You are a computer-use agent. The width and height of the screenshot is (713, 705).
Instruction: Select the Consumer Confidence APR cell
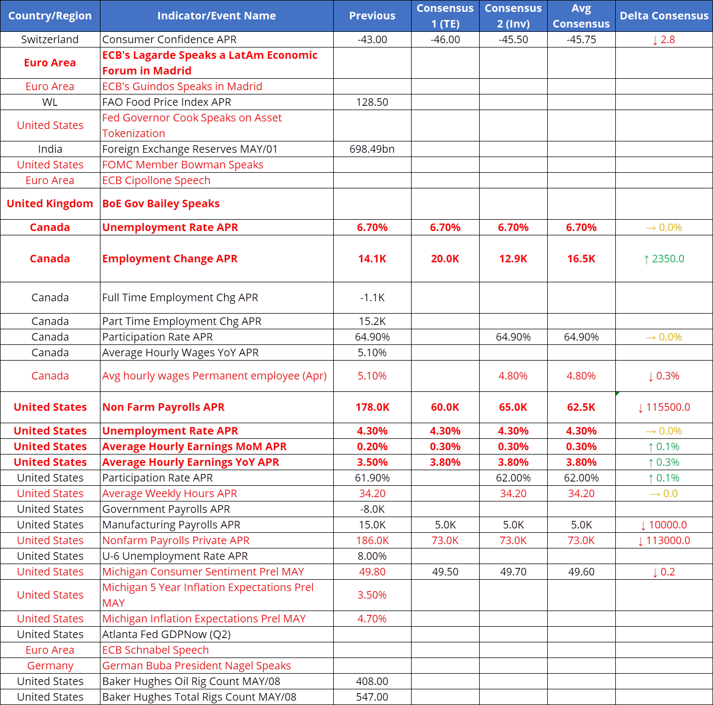[217, 39]
